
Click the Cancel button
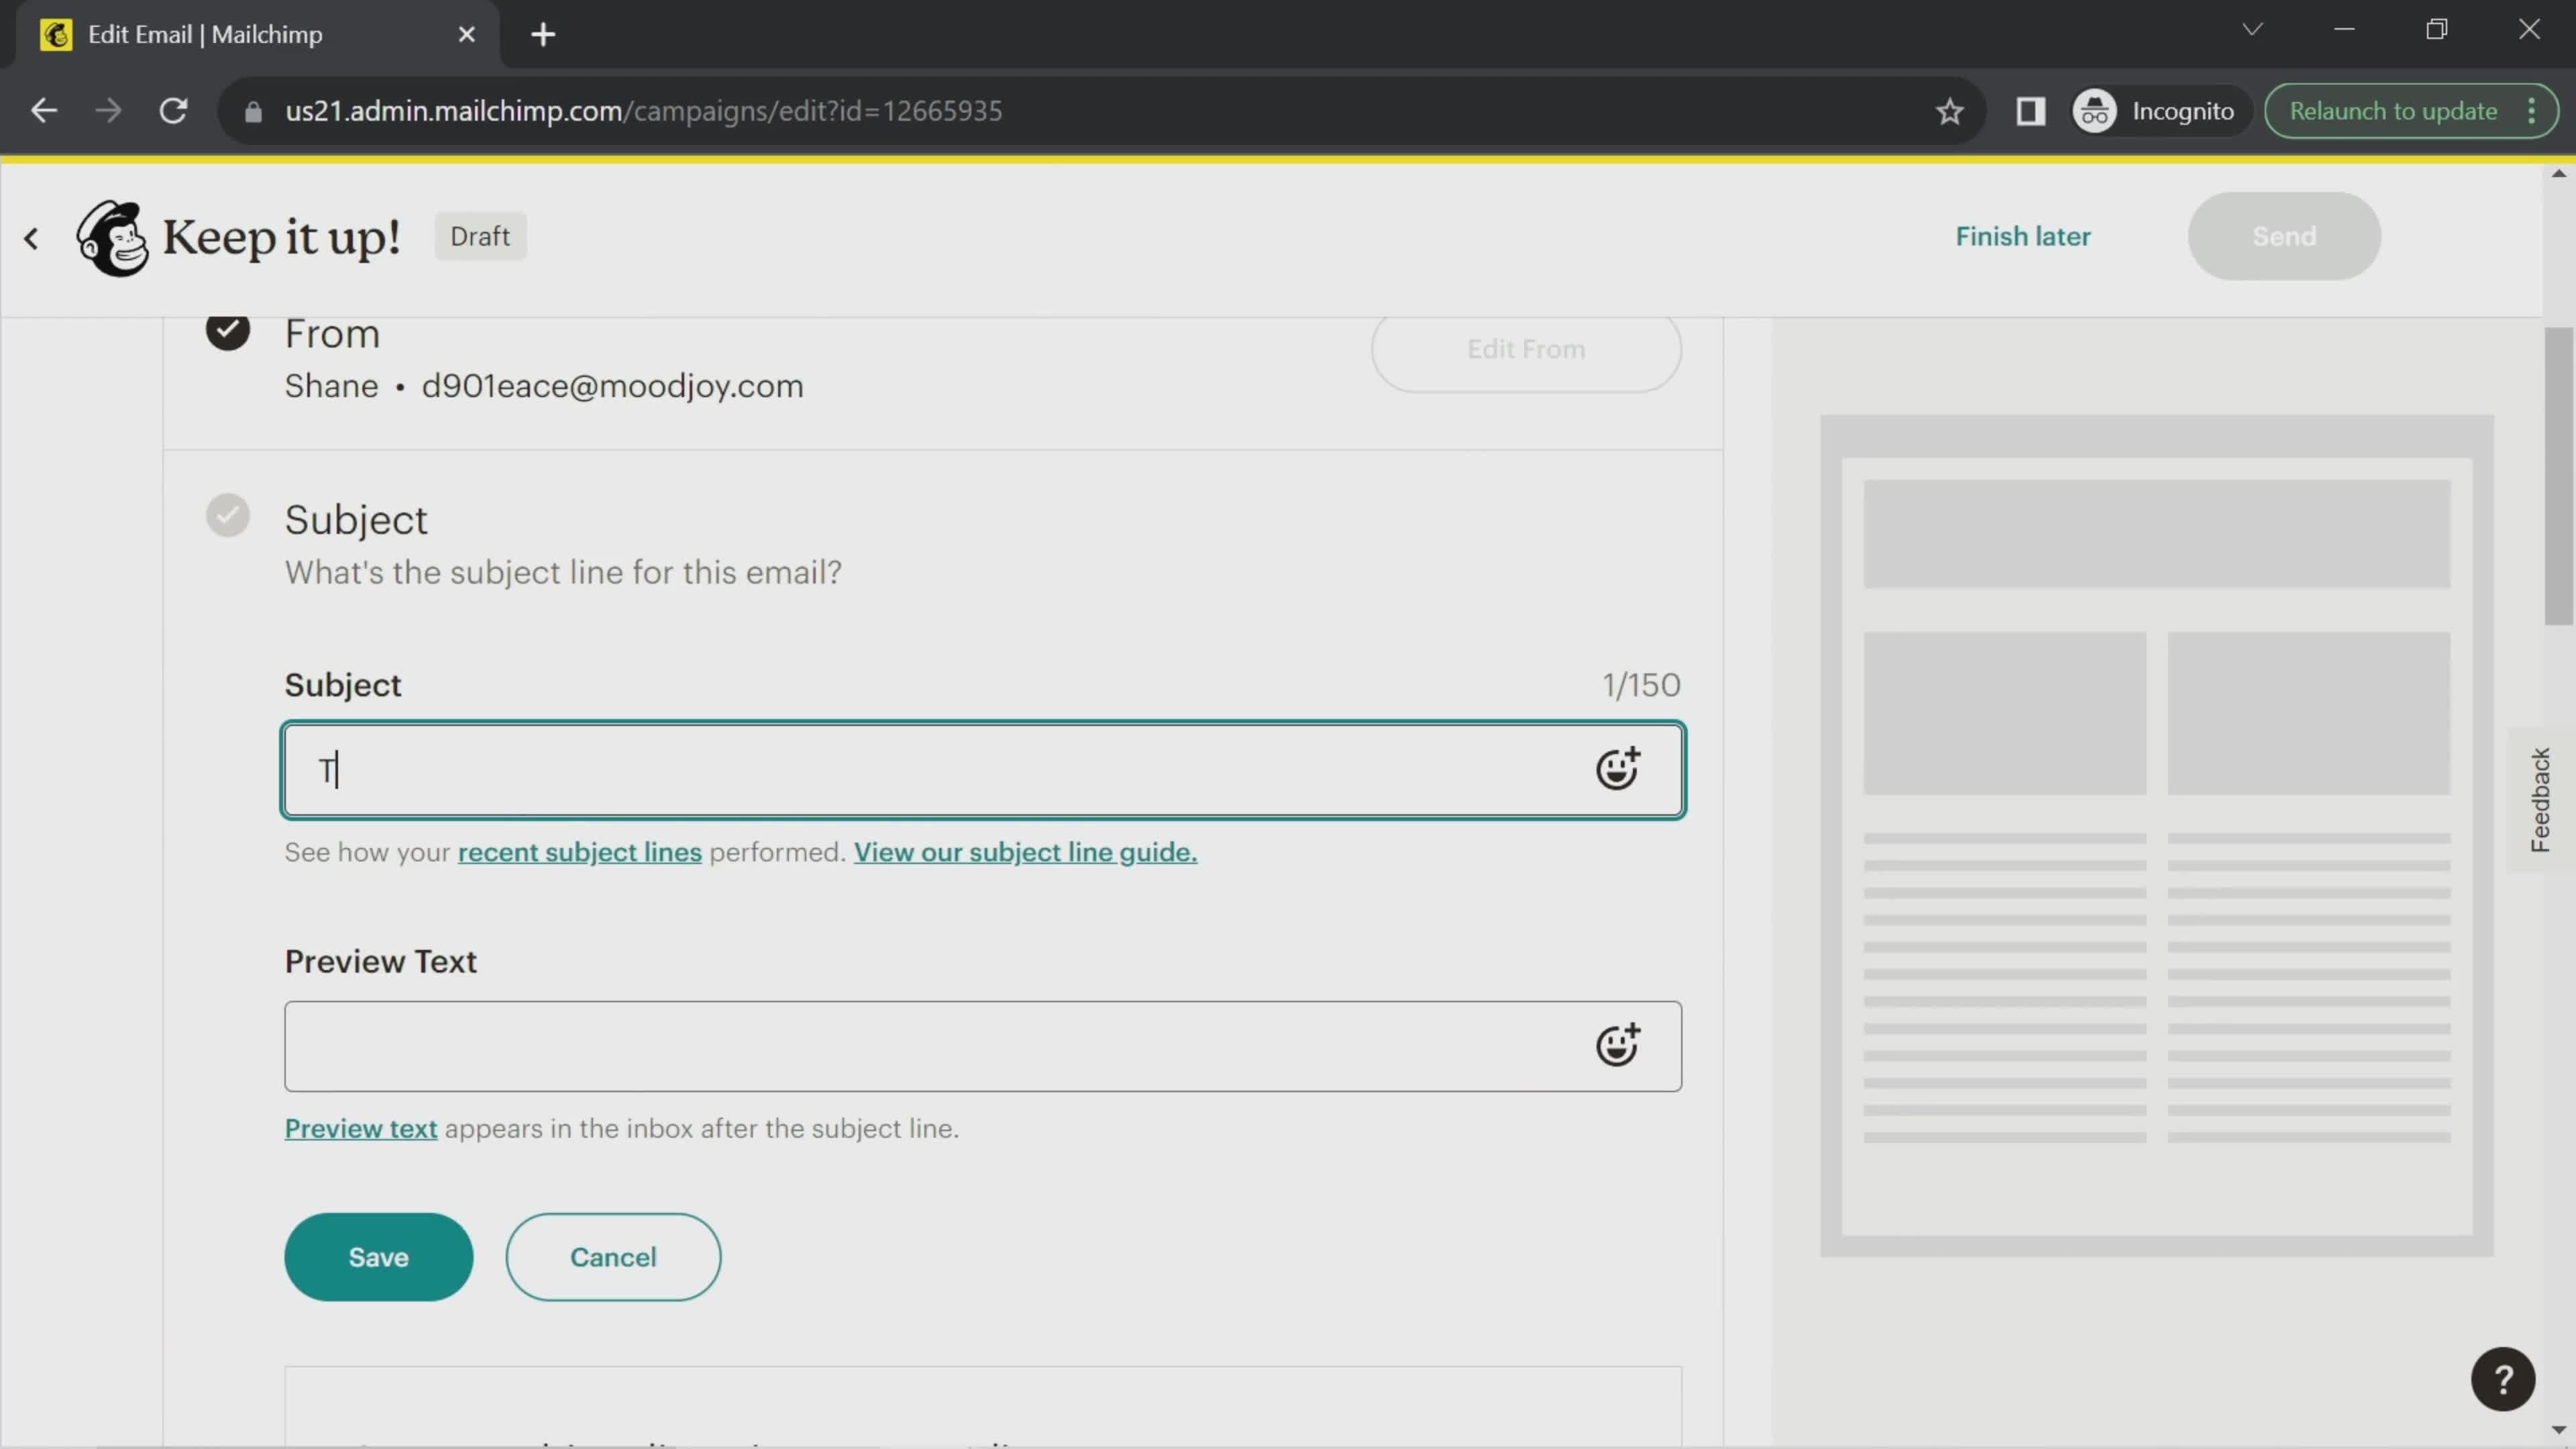point(614,1258)
